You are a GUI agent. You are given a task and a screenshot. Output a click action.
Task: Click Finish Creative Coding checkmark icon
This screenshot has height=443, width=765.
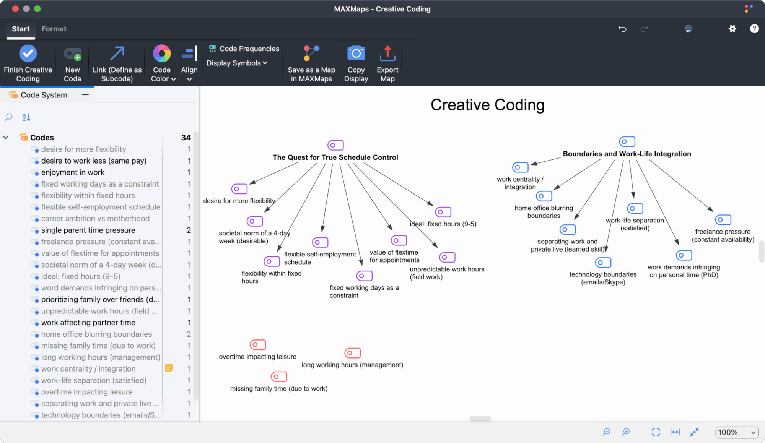28,54
